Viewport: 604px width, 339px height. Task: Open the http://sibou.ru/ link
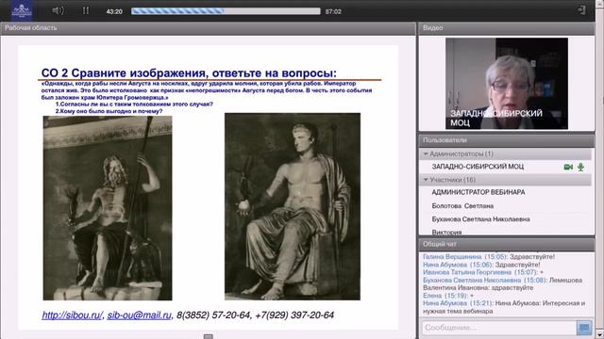72,315
